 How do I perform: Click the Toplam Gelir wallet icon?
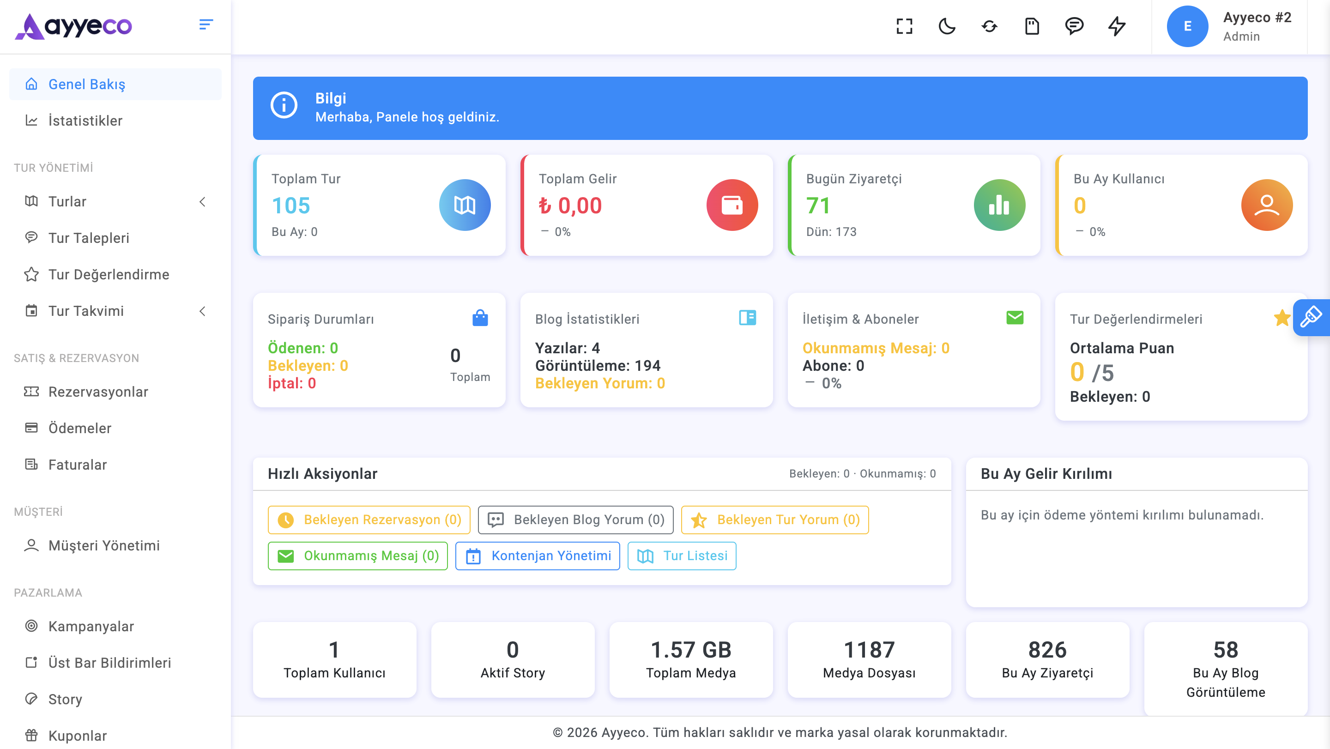coord(732,205)
